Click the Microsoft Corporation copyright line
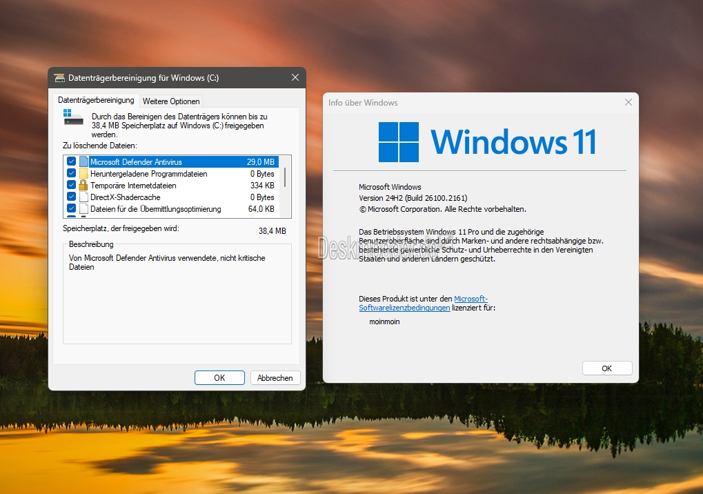This screenshot has width=703, height=494. [442, 209]
